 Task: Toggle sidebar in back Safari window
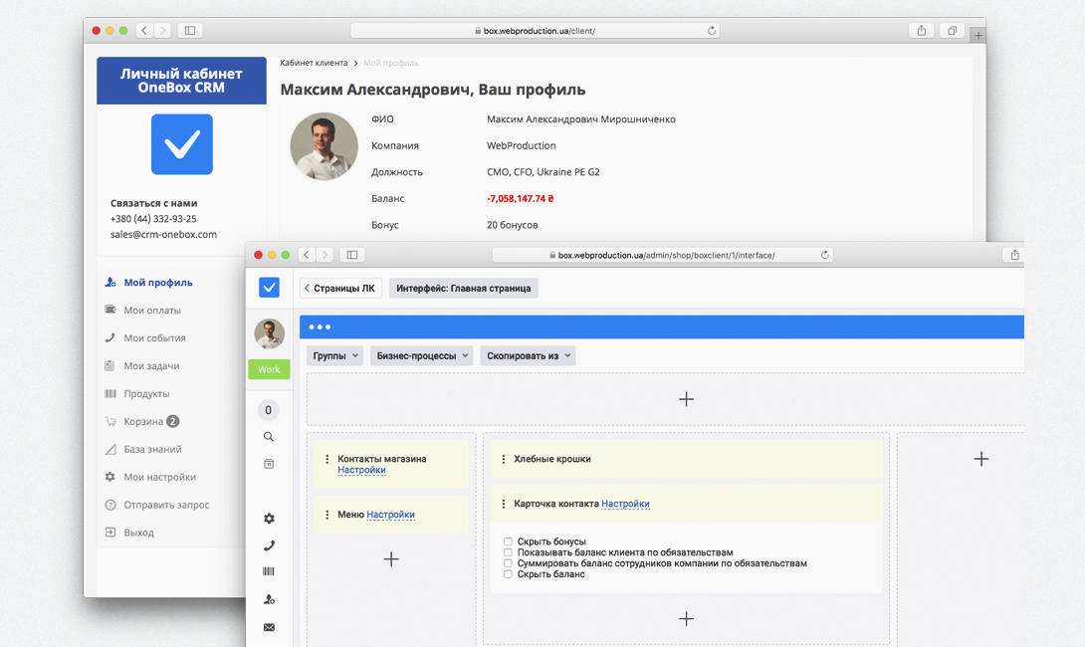[x=190, y=31]
